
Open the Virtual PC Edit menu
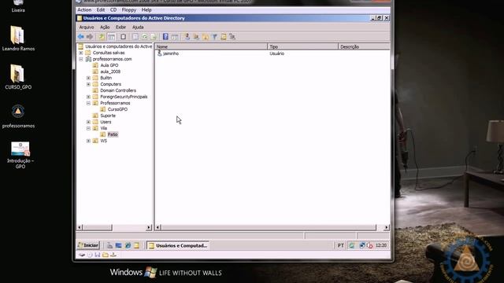[101, 10]
